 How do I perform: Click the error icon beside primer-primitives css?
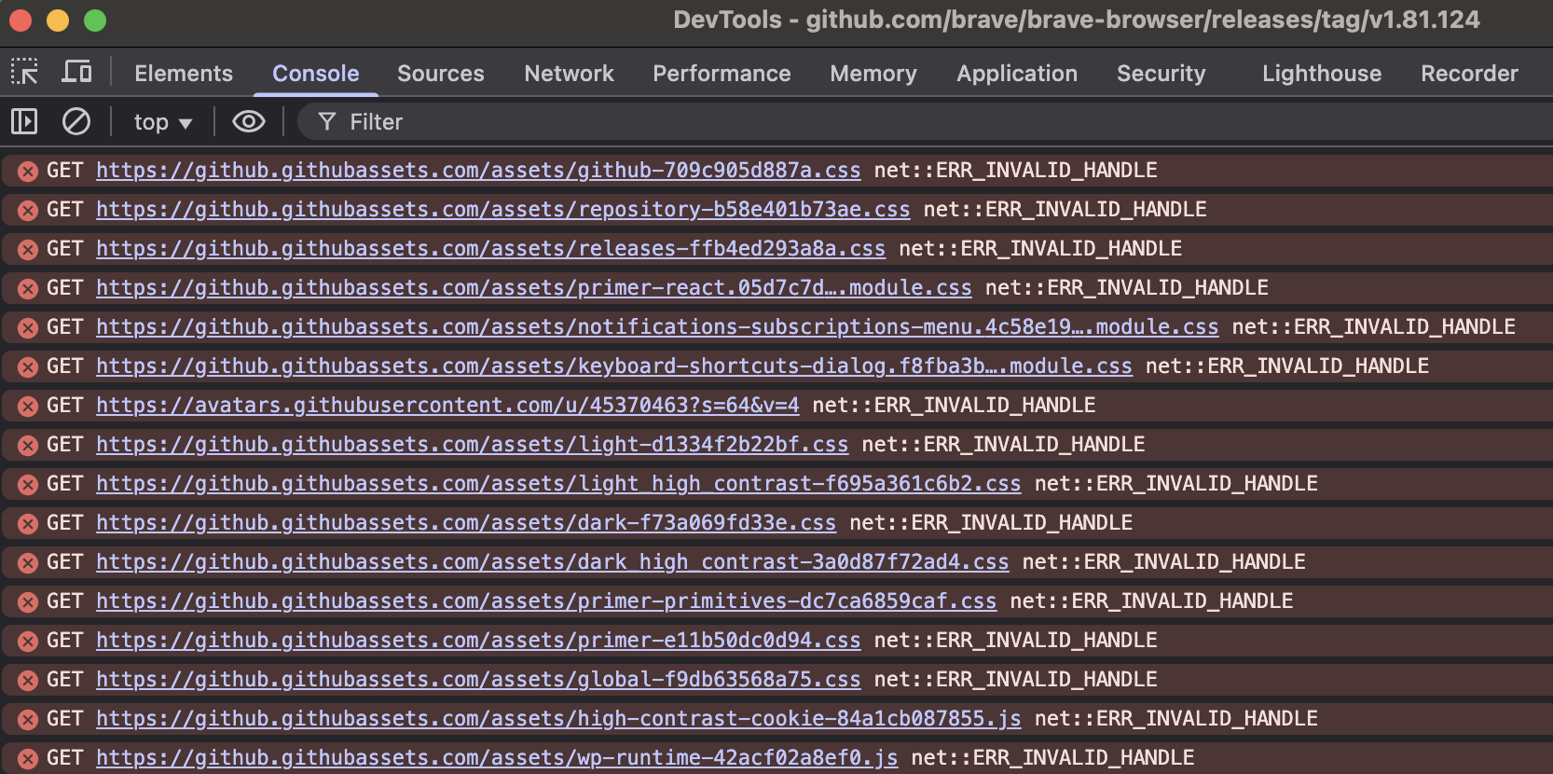(x=28, y=601)
